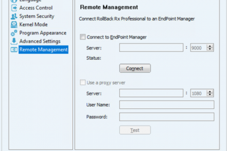227x151 pixels.
Task: Open the Advanced Settings page
Action: coord(40,41)
